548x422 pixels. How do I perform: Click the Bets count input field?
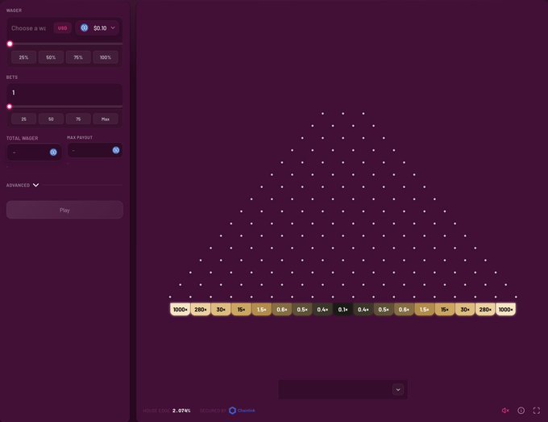(x=64, y=93)
